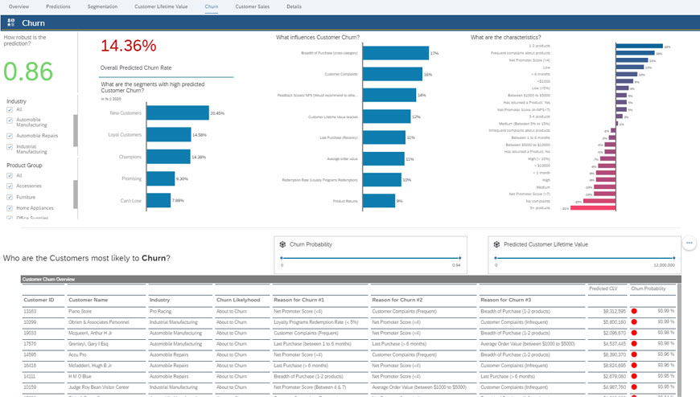Open the Customer Lifetime Value tab
Viewport: 700px width, 397px height.
click(x=161, y=6)
